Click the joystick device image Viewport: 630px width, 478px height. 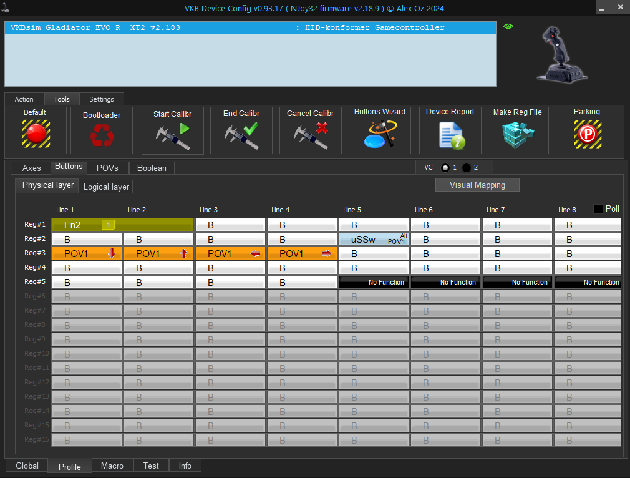[562, 54]
